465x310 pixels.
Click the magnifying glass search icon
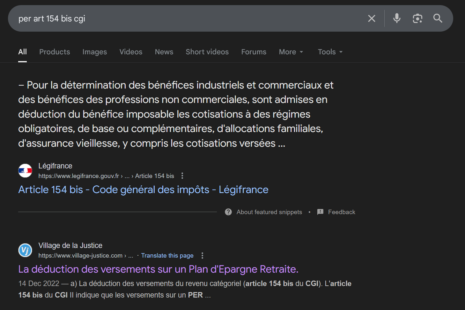click(x=438, y=19)
